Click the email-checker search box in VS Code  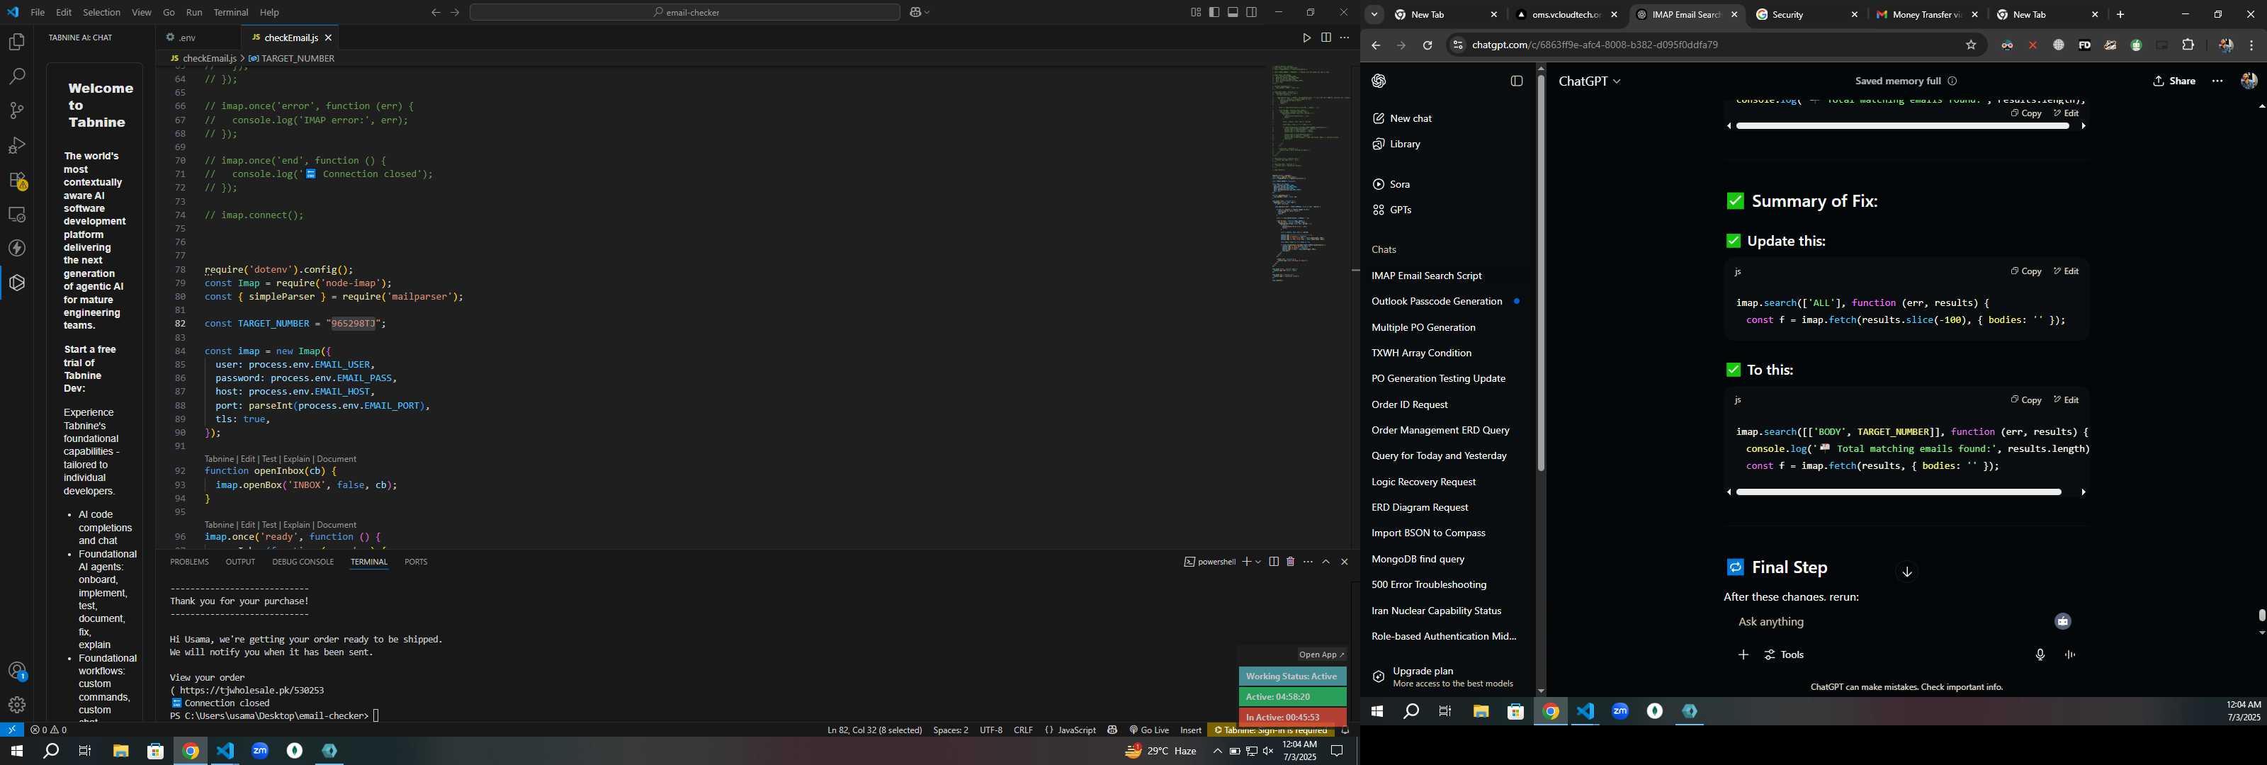tap(684, 12)
